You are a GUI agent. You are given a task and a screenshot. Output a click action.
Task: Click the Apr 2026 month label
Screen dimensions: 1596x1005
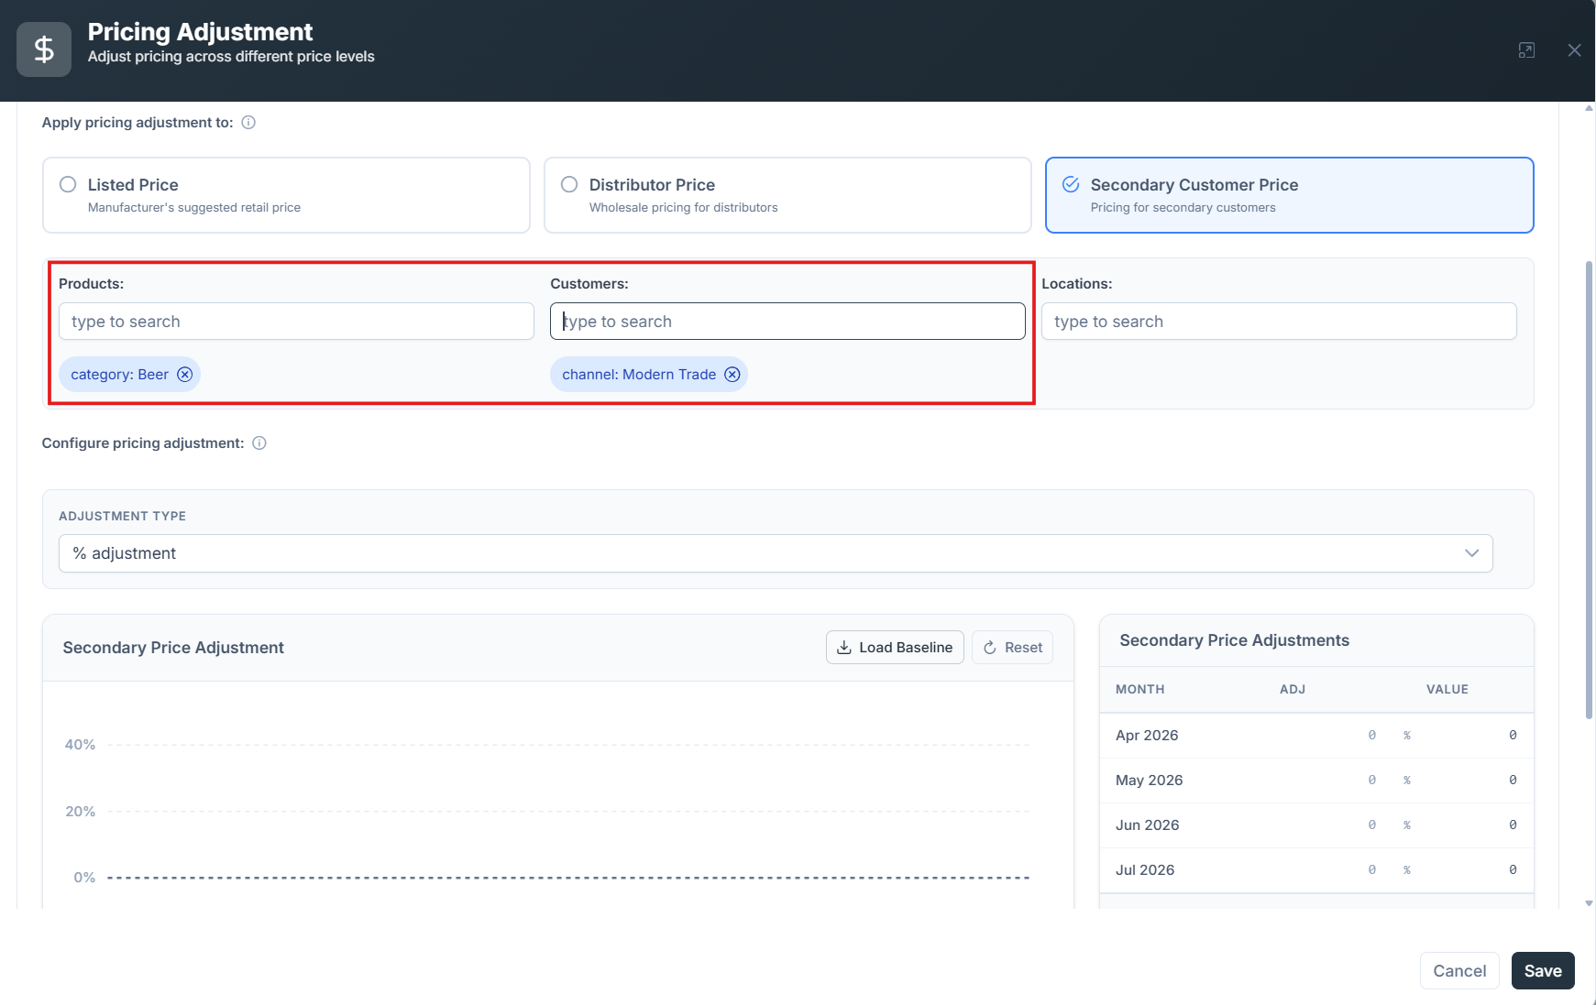point(1147,736)
